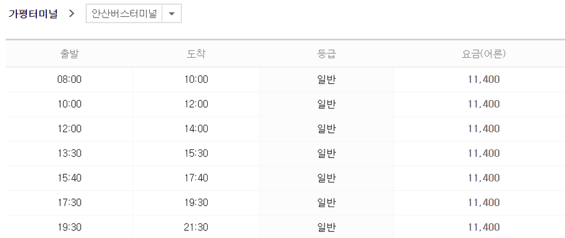565x238 pixels.
Task: Click the 출발 column header
Action: [69, 54]
